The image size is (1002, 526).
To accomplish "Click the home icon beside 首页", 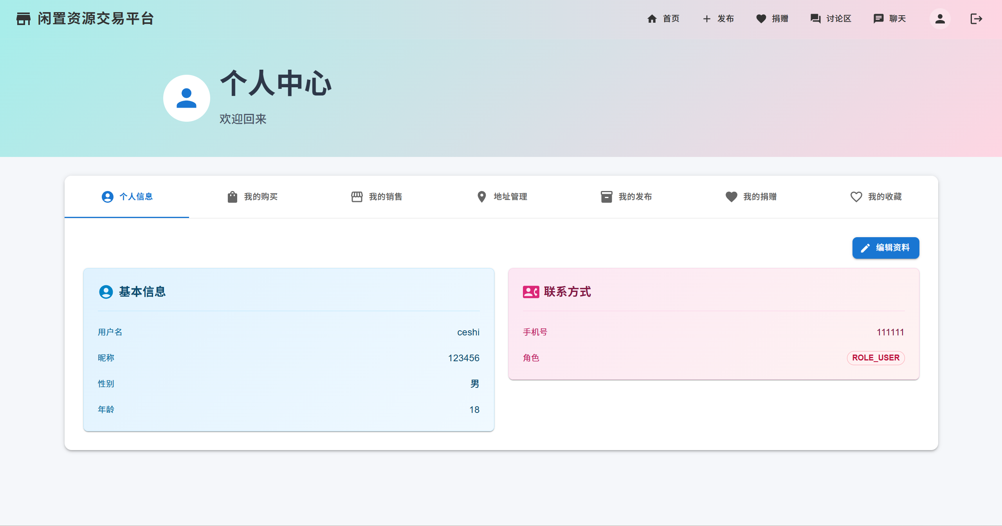I will (x=652, y=18).
